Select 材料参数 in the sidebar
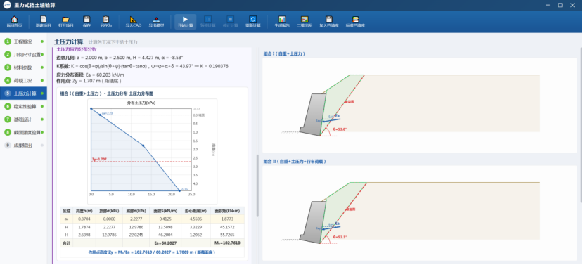 (23, 67)
